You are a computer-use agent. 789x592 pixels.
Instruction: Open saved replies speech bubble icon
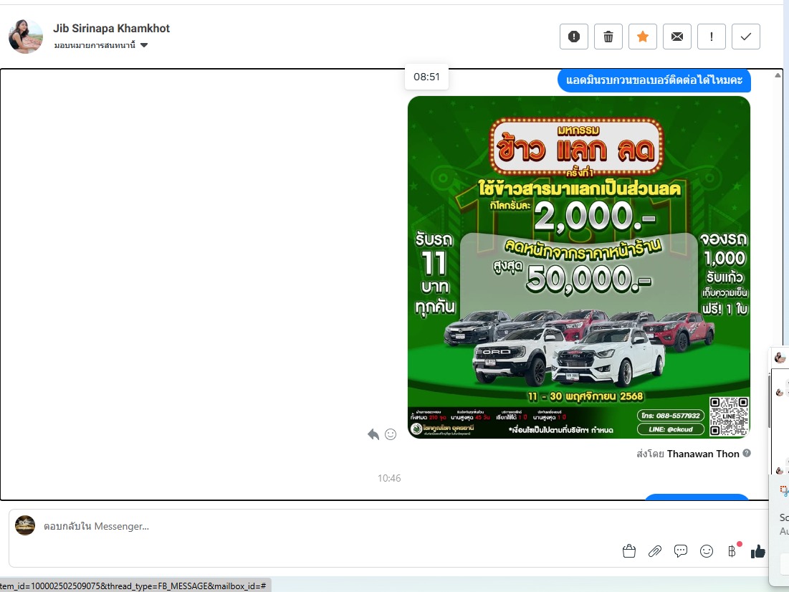681,551
